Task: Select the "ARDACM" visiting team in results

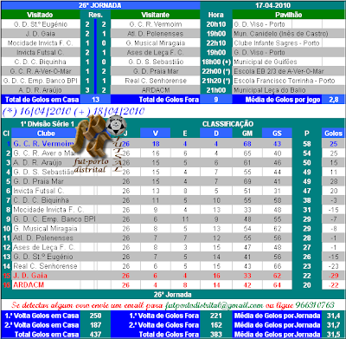Action: click(156, 90)
